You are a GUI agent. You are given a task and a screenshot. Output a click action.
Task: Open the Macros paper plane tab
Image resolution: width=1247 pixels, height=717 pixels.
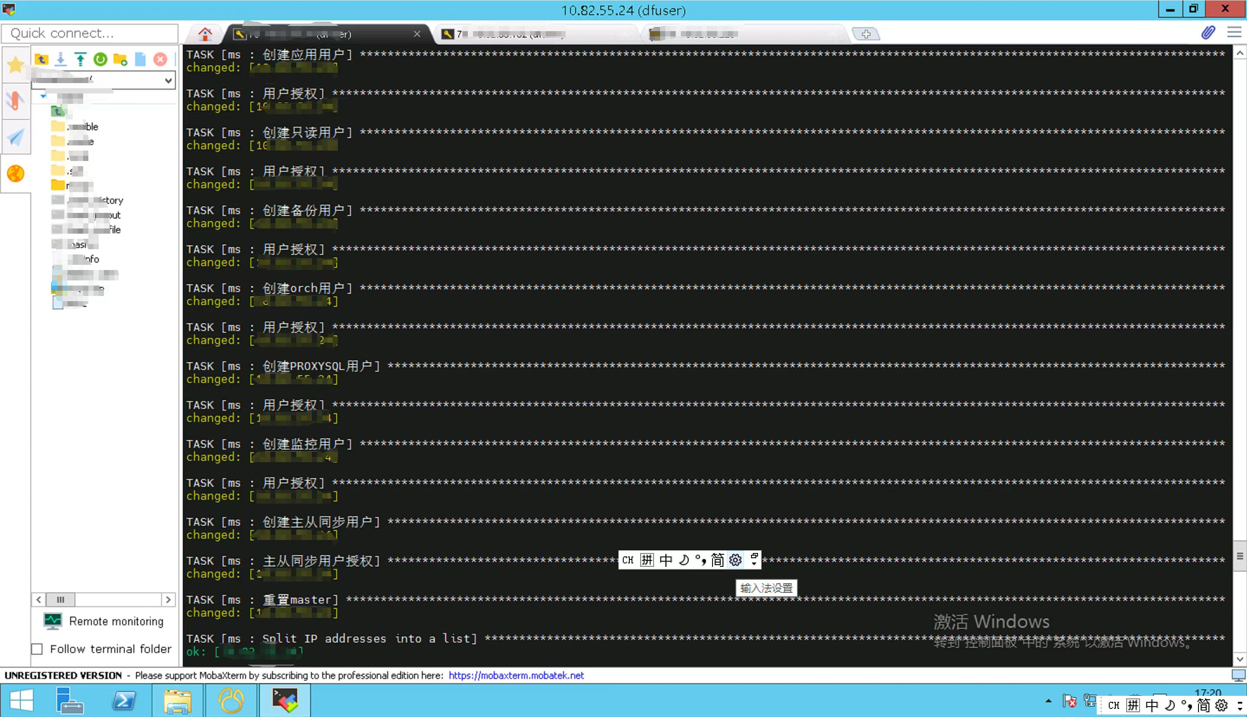pyautogui.click(x=15, y=137)
